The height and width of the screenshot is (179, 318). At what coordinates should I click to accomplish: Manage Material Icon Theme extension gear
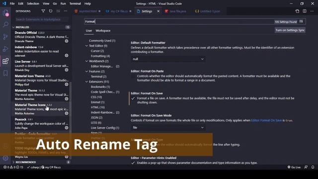click(x=67, y=84)
